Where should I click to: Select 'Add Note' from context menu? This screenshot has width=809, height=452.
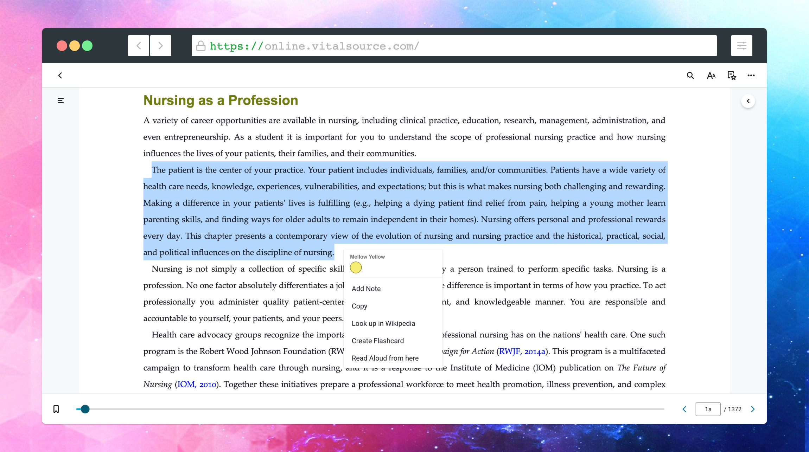point(365,288)
